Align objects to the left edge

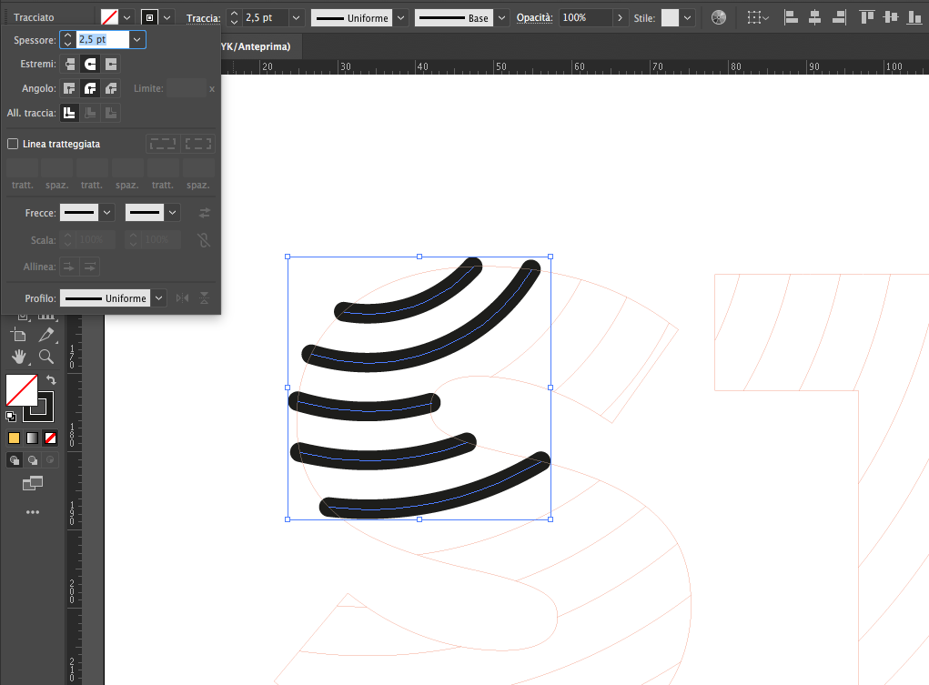pyautogui.click(x=791, y=18)
